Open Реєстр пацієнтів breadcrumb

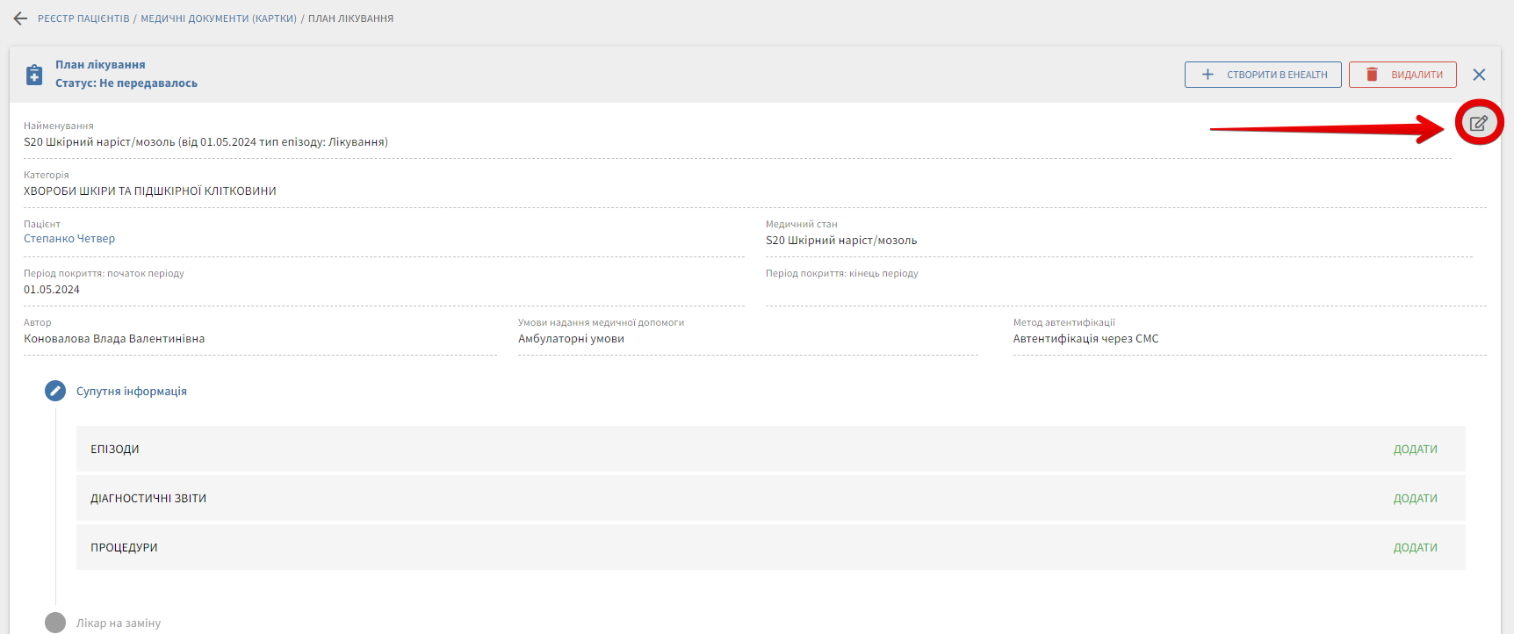(83, 18)
